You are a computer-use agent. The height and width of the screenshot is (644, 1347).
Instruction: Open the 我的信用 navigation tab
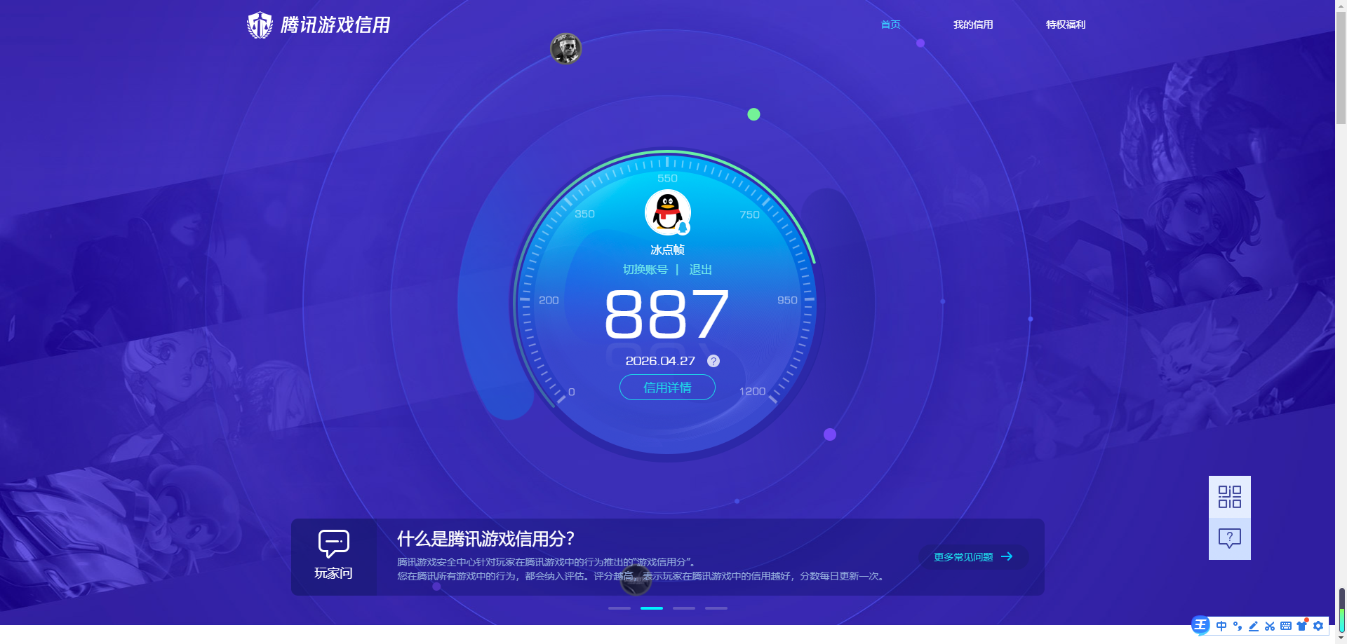973,25
